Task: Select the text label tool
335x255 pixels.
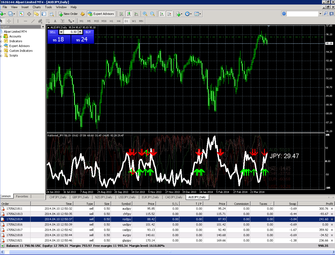Action: point(62,21)
